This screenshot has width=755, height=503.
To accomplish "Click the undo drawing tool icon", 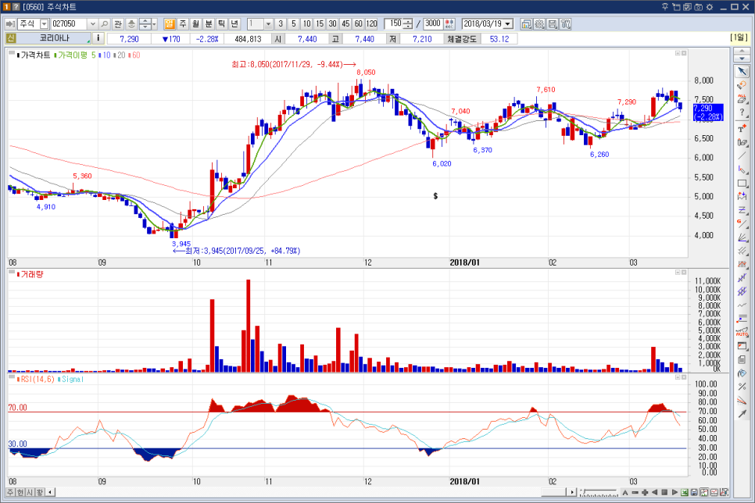I will tap(742, 86).
